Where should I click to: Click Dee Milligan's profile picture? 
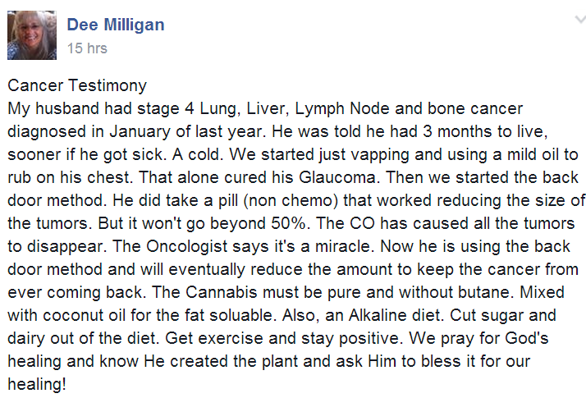(x=32, y=35)
